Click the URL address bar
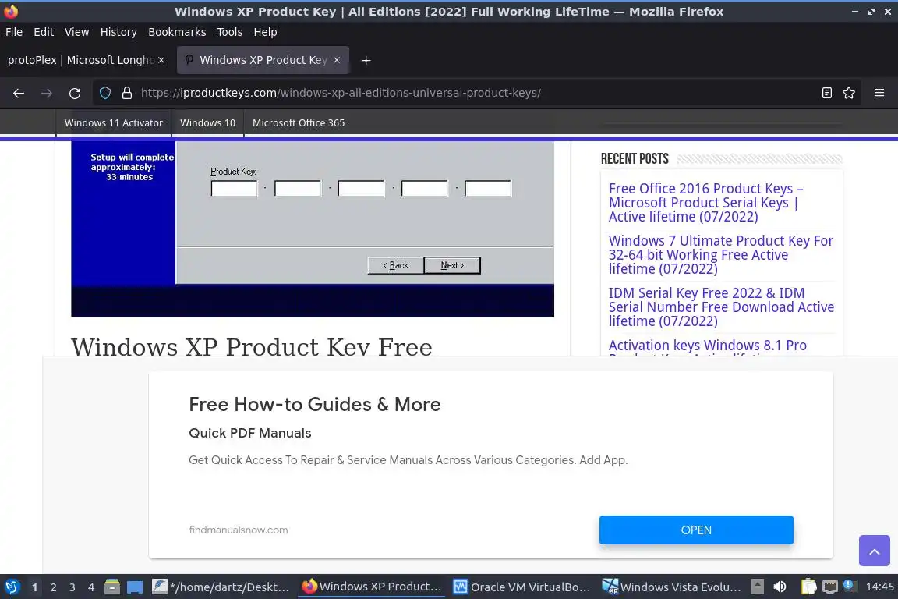This screenshot has height=599, width=898. point(476,93)
